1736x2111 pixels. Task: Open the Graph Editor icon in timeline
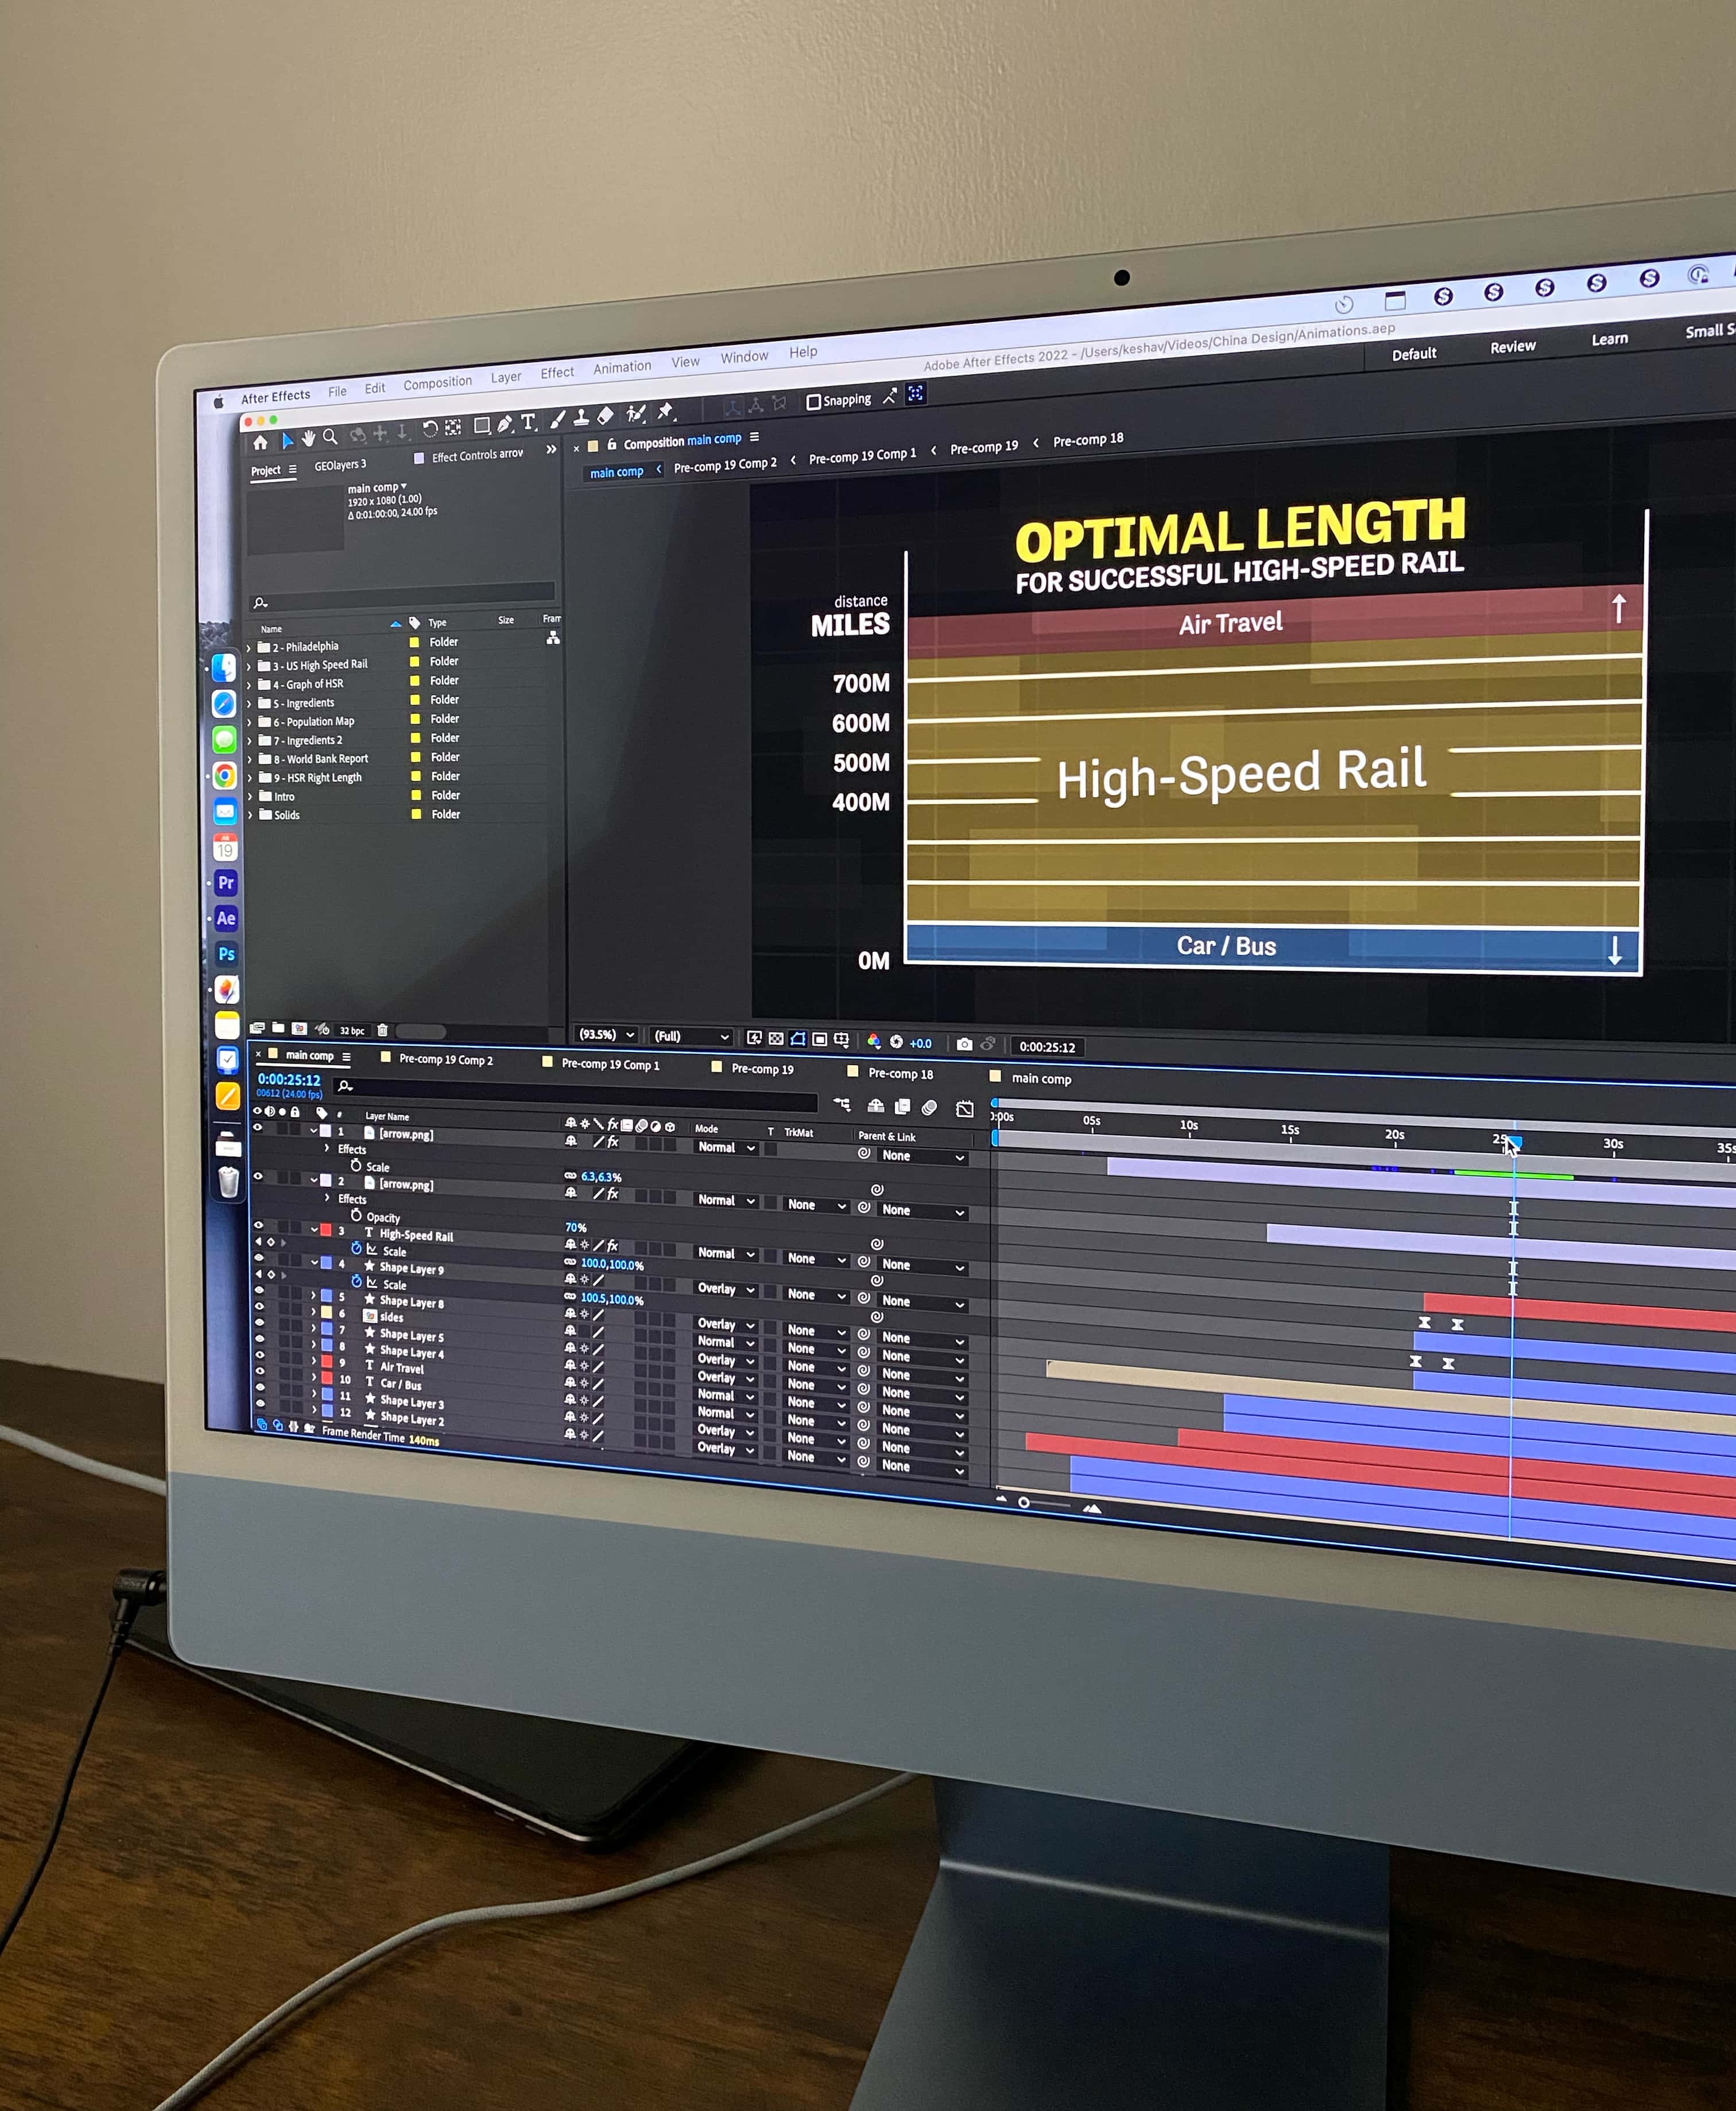[x=964, y=1108]
